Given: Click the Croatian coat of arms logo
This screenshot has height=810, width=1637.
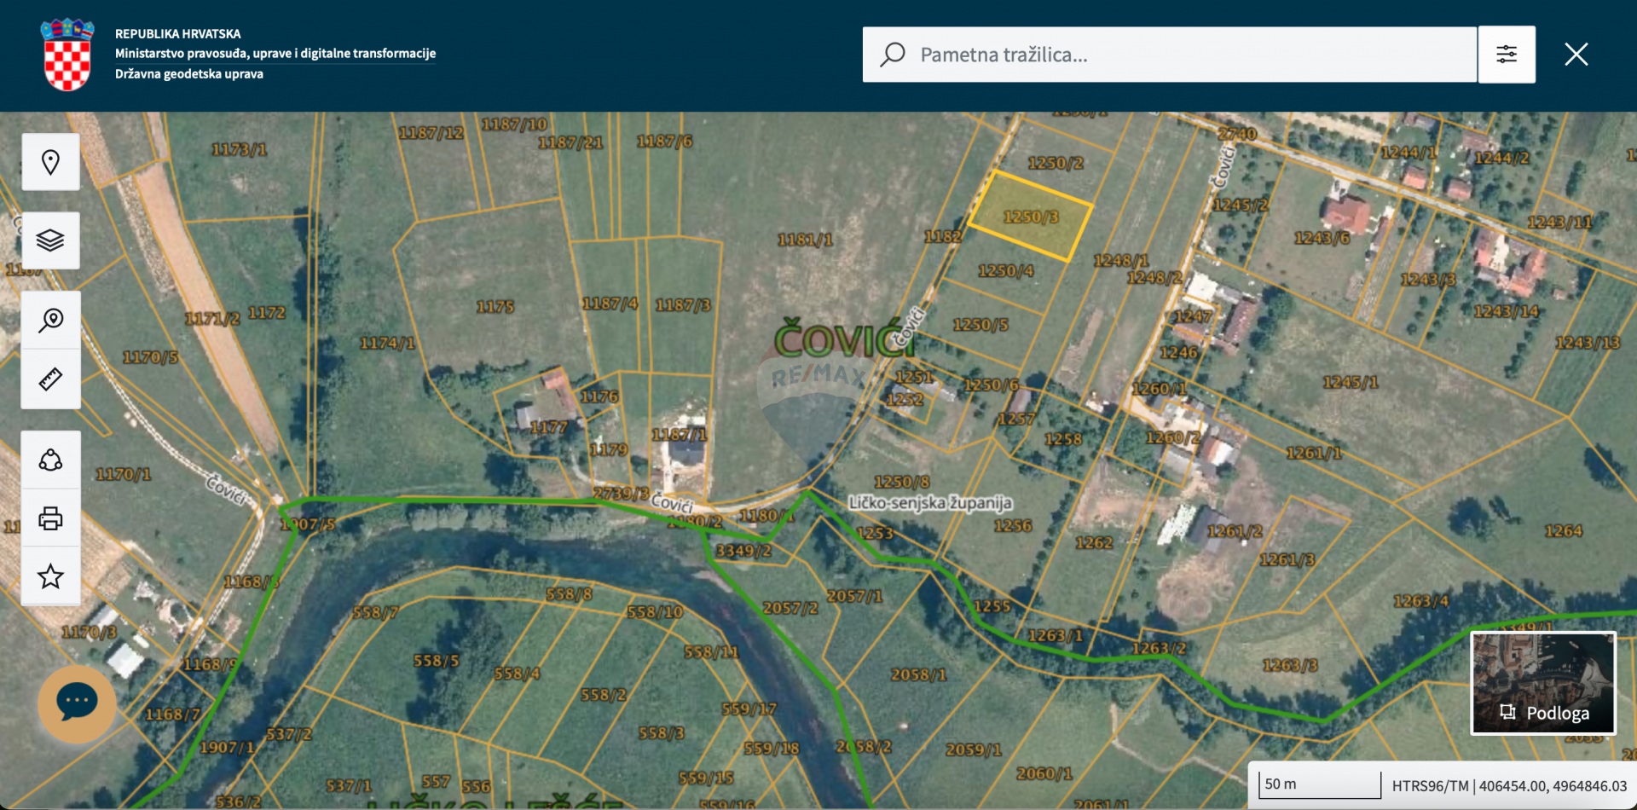Looking at the screenshot, I should click(x=67, y=55).
